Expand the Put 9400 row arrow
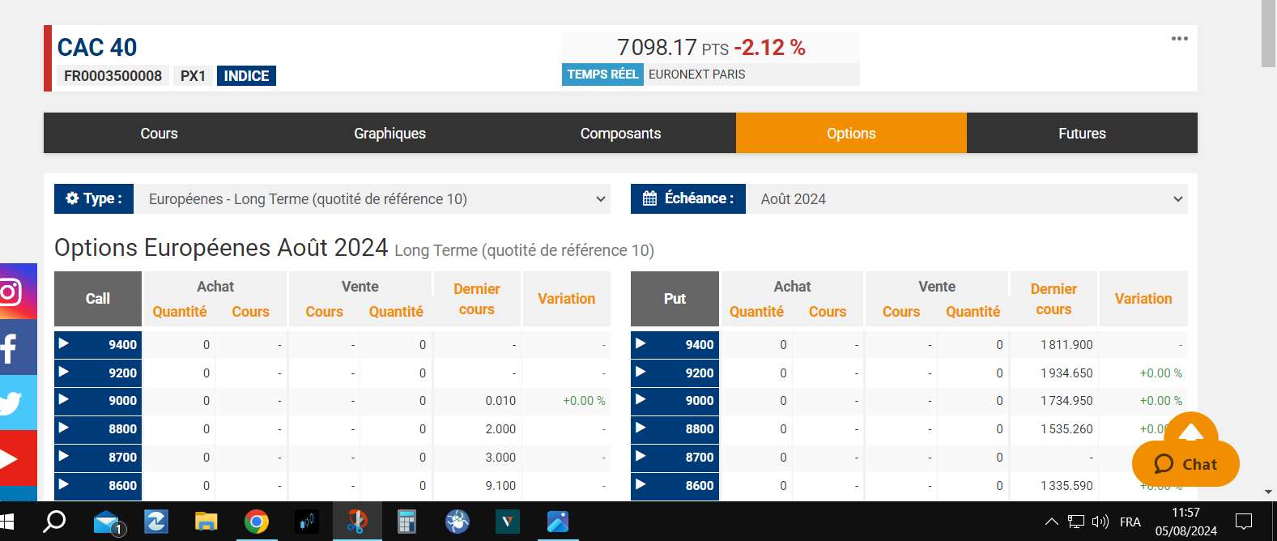 coord(641,343)
